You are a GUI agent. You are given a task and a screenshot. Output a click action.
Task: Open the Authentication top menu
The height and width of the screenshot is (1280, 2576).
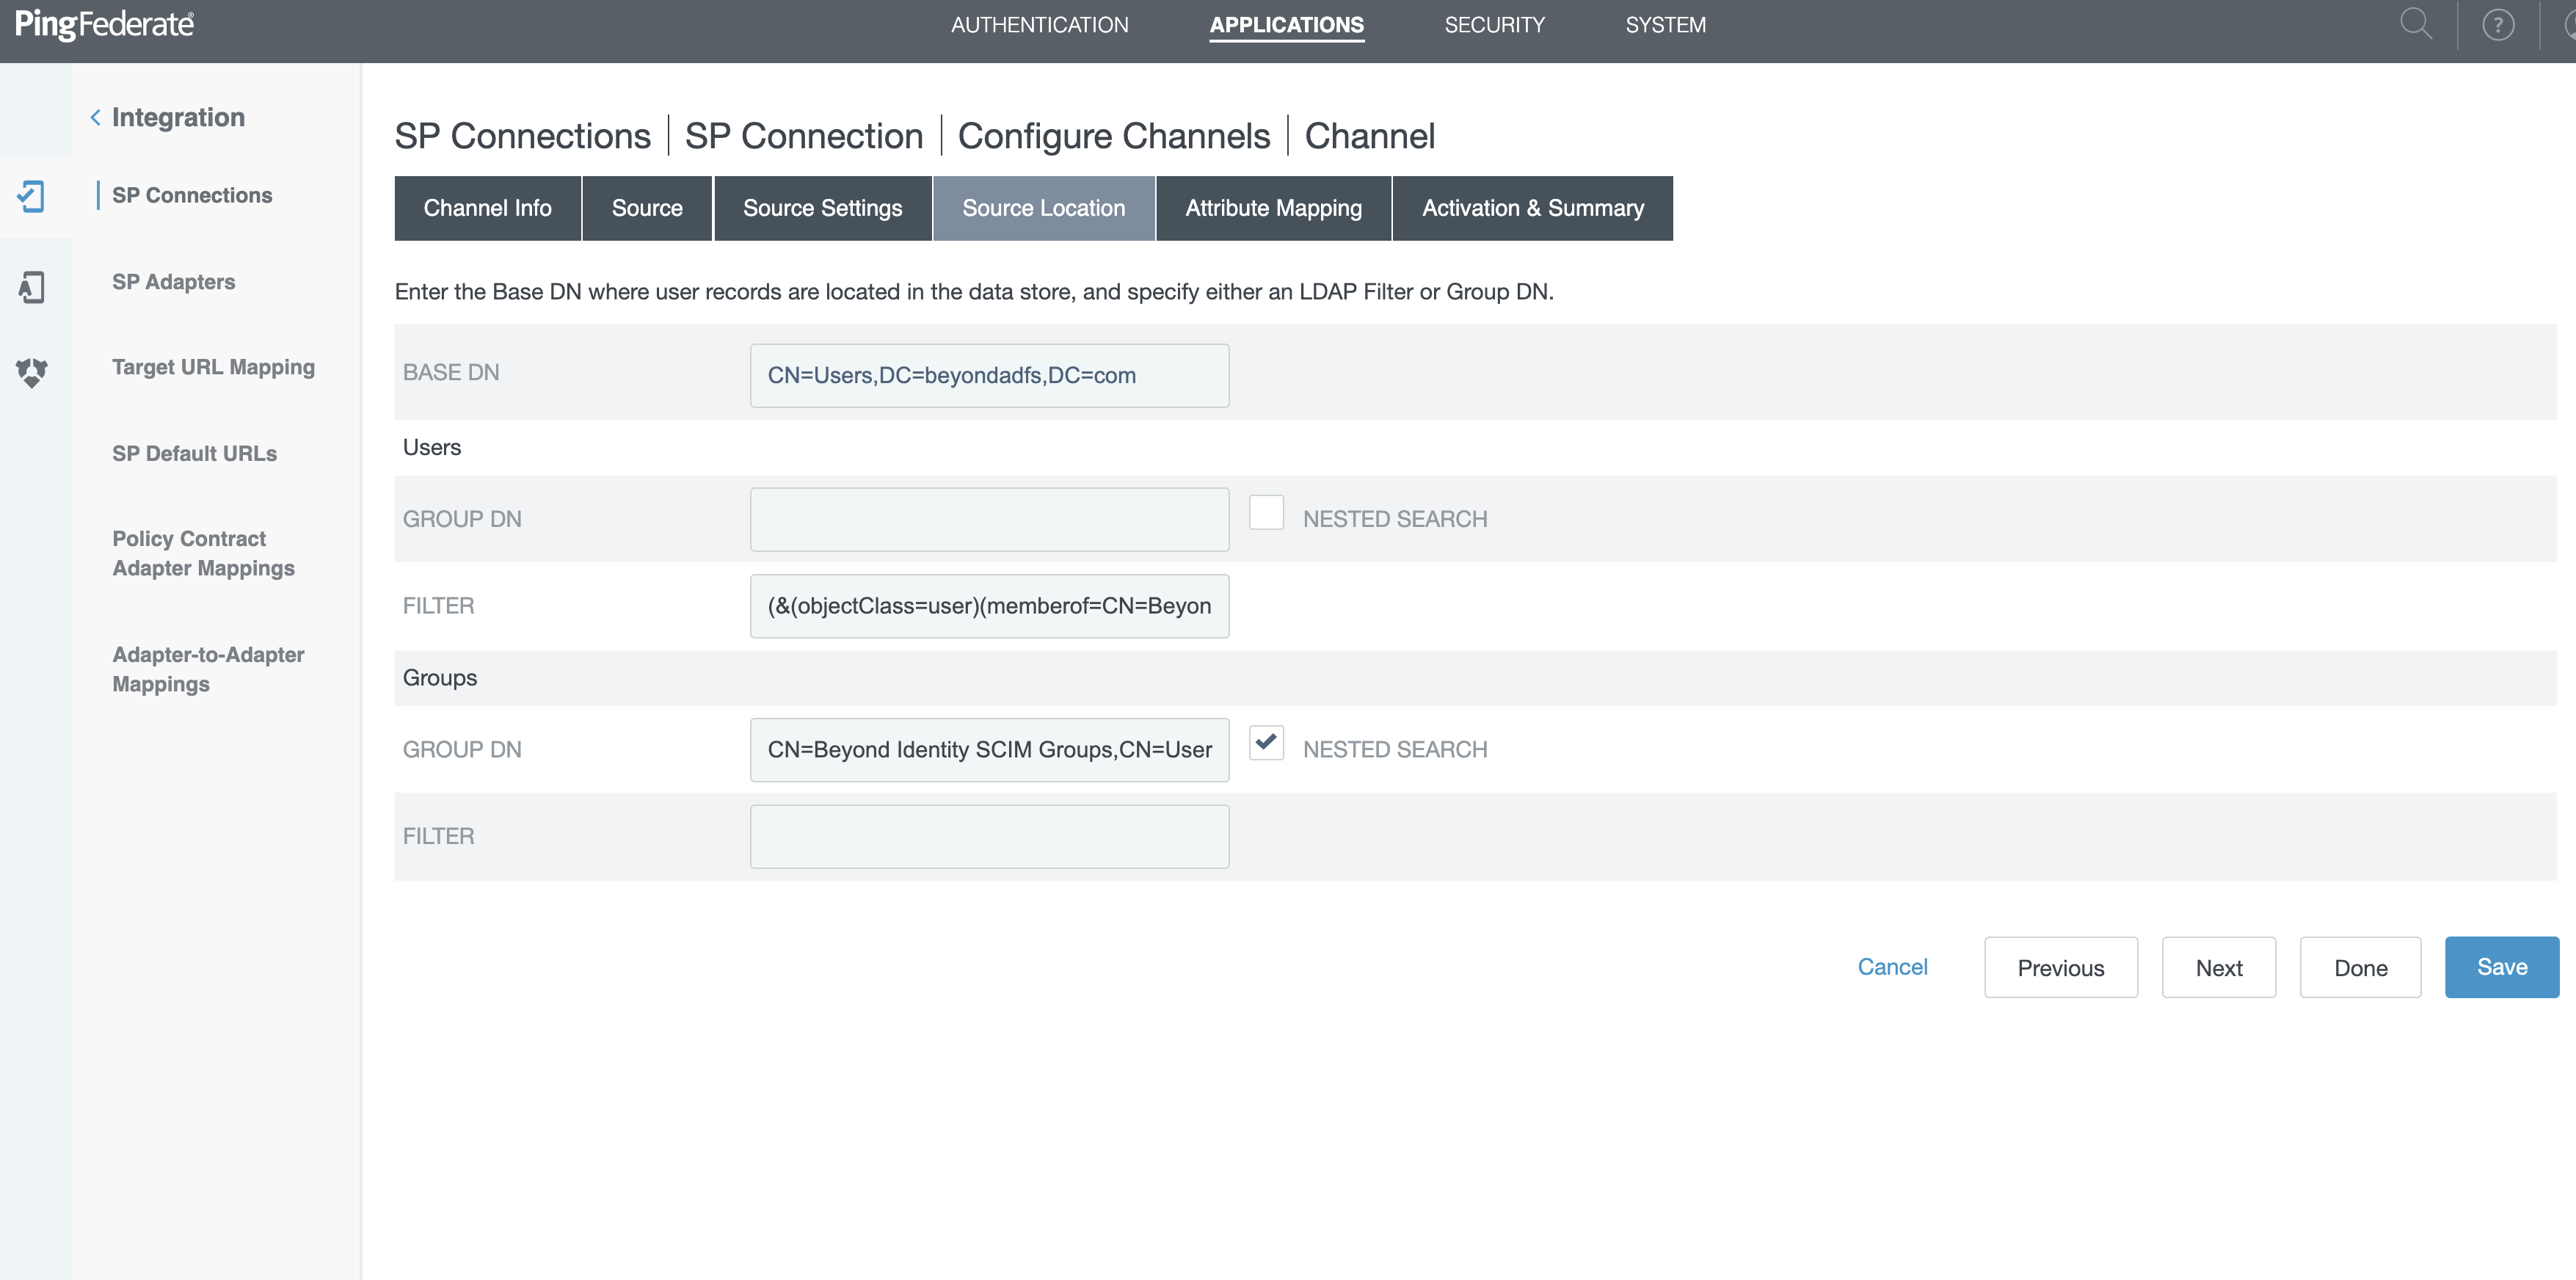(1039, 25)
